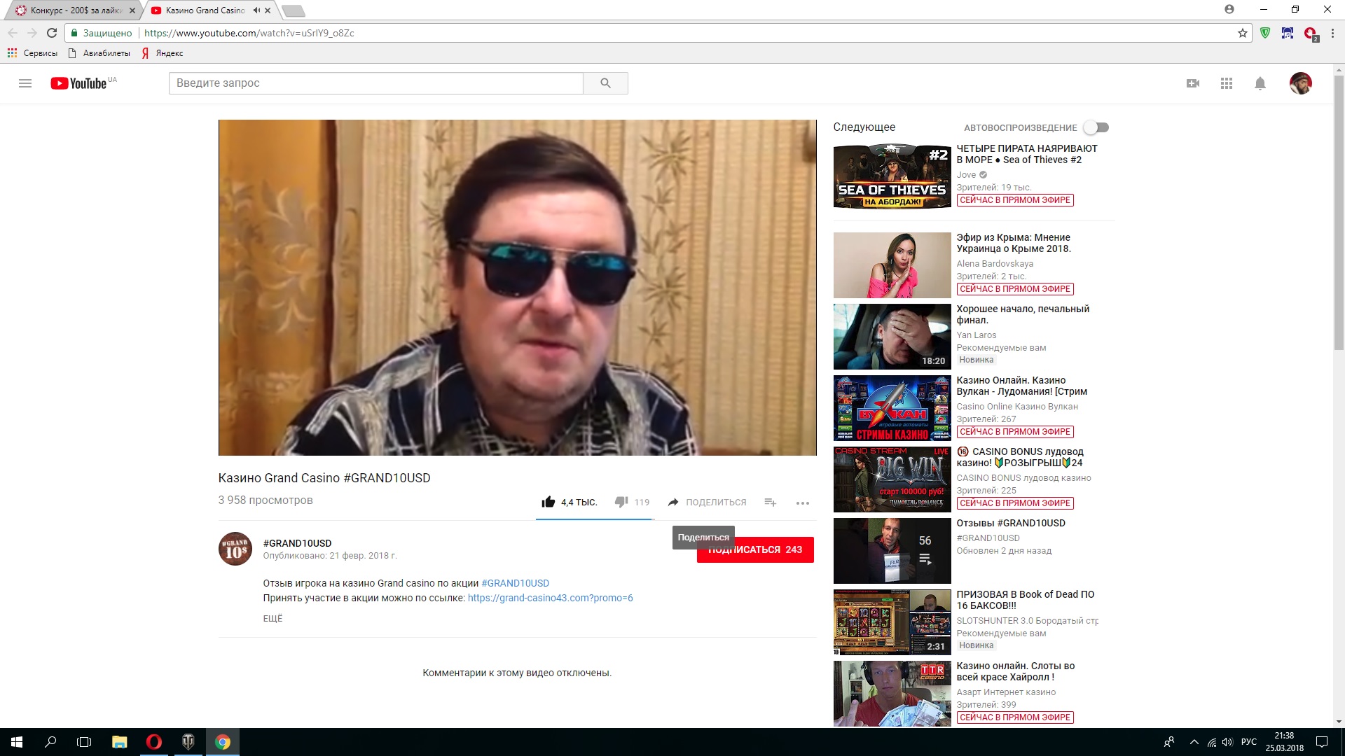Open Казино Онлайн Вулкан stream thumbnail
Image resolution: width=1345 pixels, height=756 pixels.
892,408
